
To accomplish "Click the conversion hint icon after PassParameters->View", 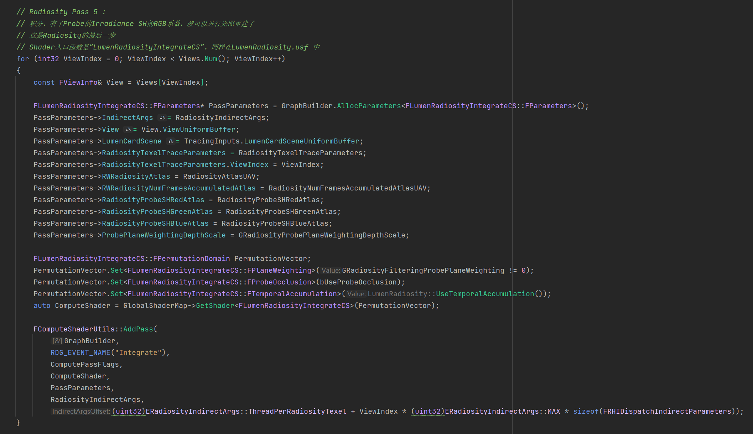I will click(x=128, y=130).
